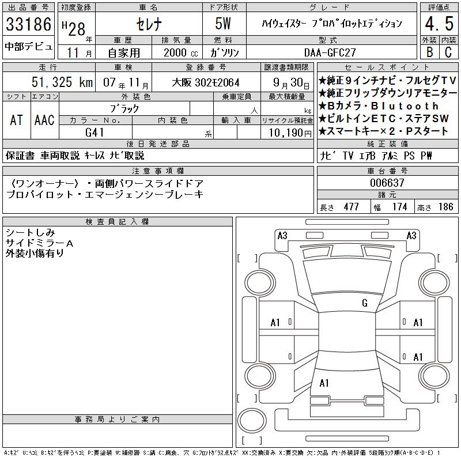The image size is (461, 461).
Task: Click fuel type ガソリン
Action: pyautogui.click(x=224, y=52)
